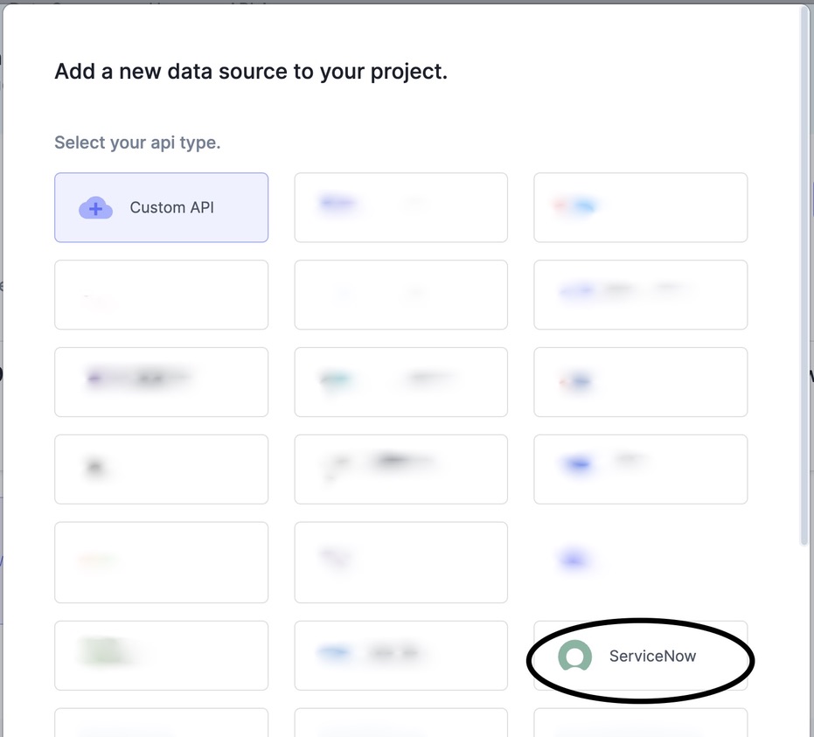Screen dimensions: 814x737
Task: Click the faint tile in the second row middle
Action: [x=400, y=295]
